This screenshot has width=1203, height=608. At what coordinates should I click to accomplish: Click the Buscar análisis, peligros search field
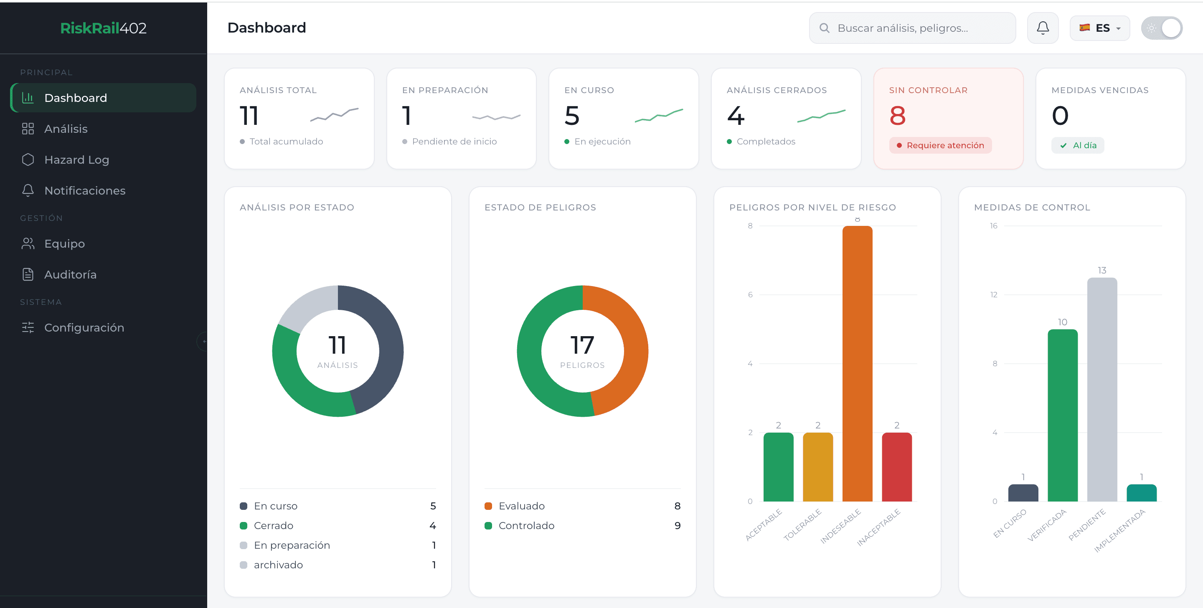(x=912, y=28)
